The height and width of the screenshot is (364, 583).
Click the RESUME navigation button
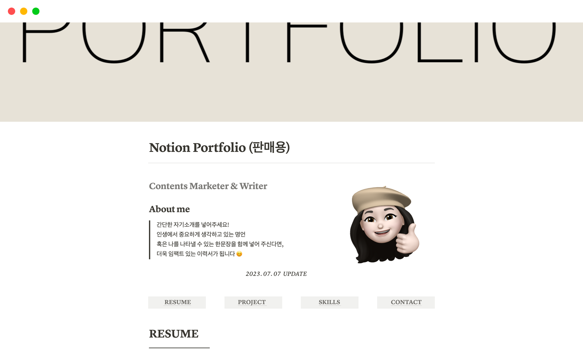[x=178, y=301]
